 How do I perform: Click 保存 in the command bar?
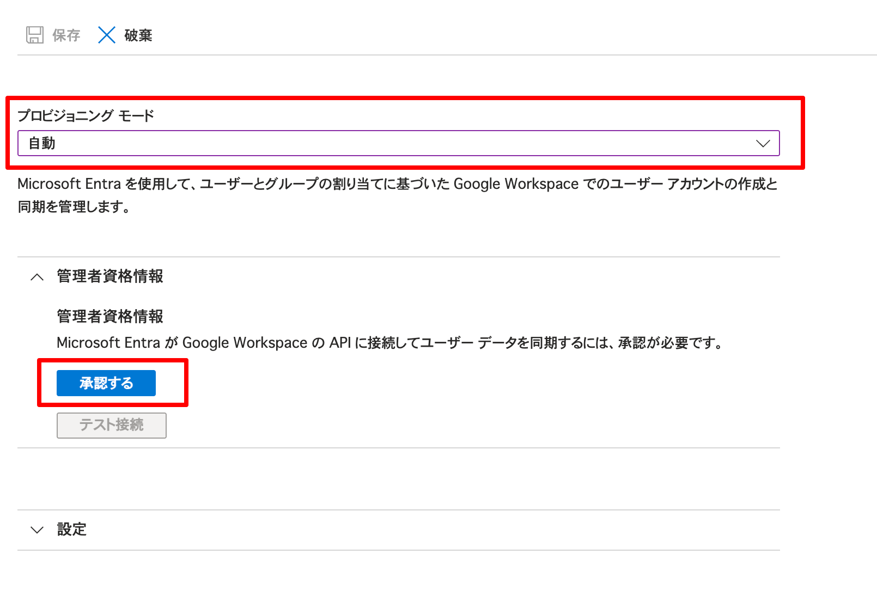point(65,35)
